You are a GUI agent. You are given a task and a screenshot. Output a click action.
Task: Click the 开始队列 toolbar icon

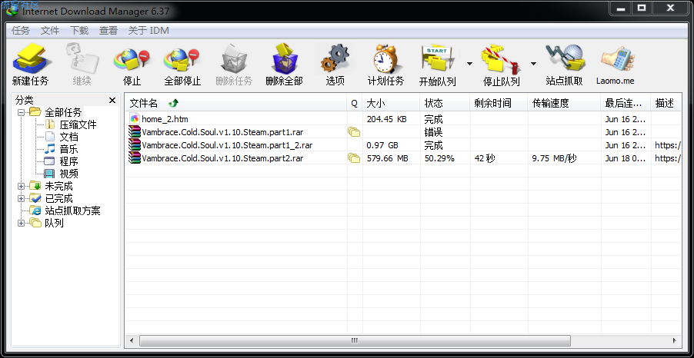click(437, 58)
